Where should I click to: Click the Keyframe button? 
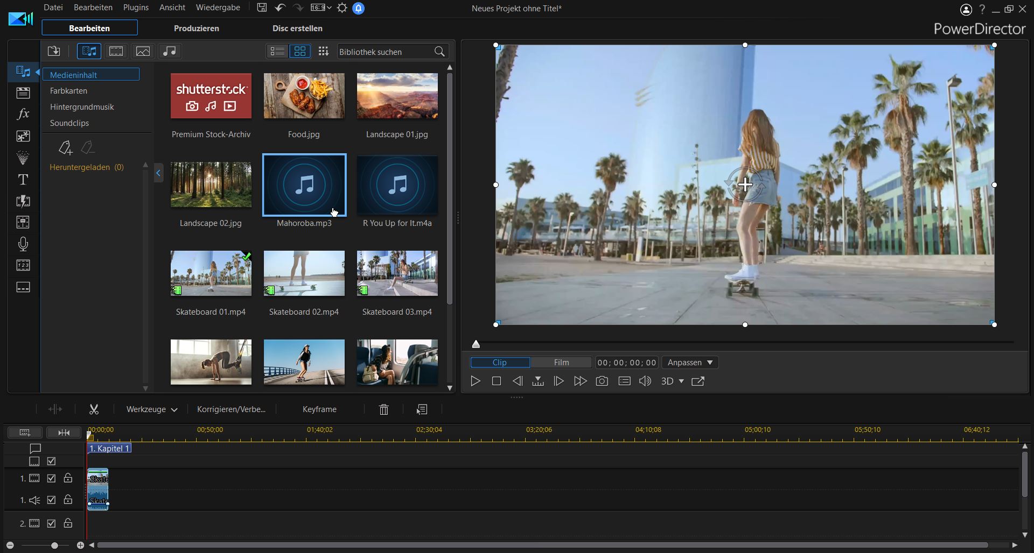pos(319,409)
